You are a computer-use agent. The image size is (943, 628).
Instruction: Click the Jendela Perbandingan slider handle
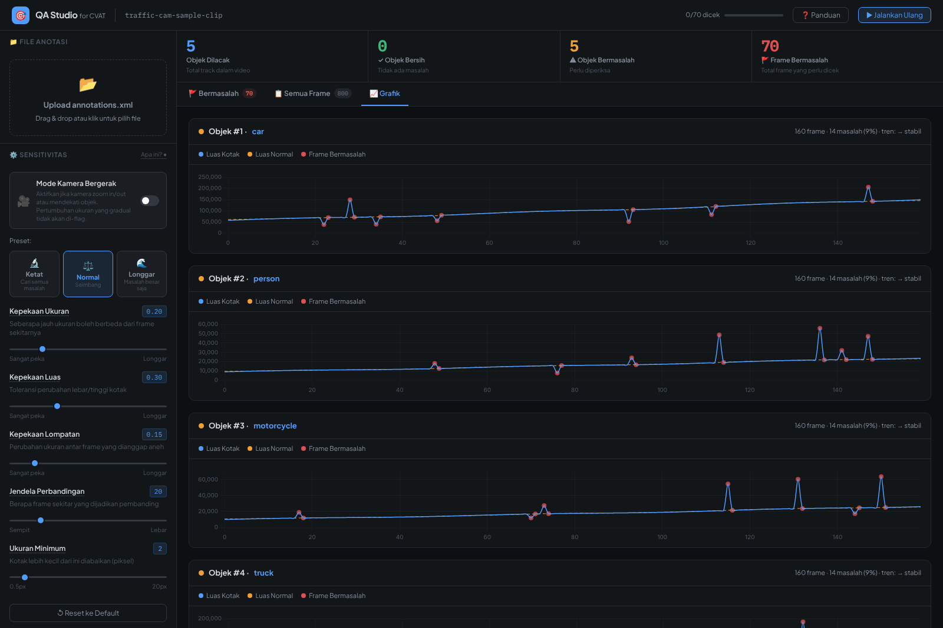pos(41,520)
